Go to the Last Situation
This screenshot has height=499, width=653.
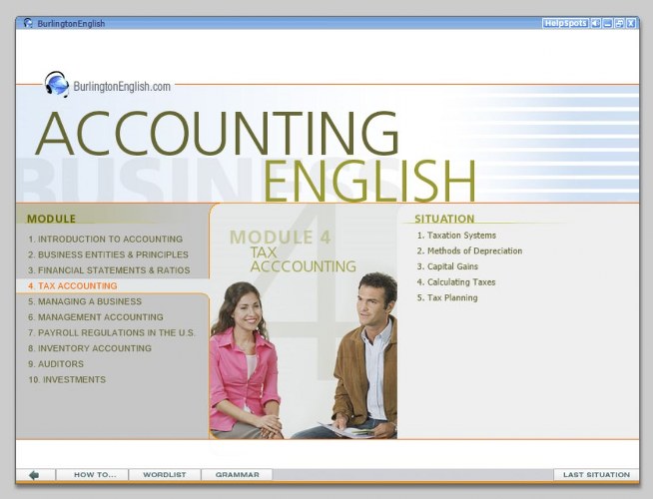click(x=595, y=475)
